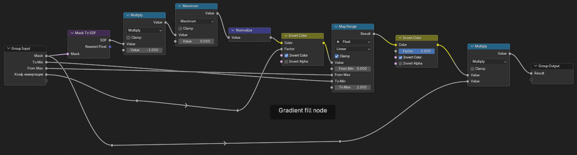The image size is (577, 155).
Task: Click the Value -1.000 field
Action: 144,50
